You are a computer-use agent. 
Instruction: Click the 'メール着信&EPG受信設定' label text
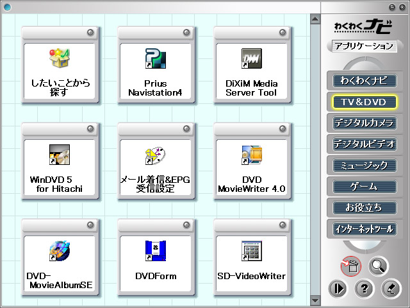tap(155, 184)
